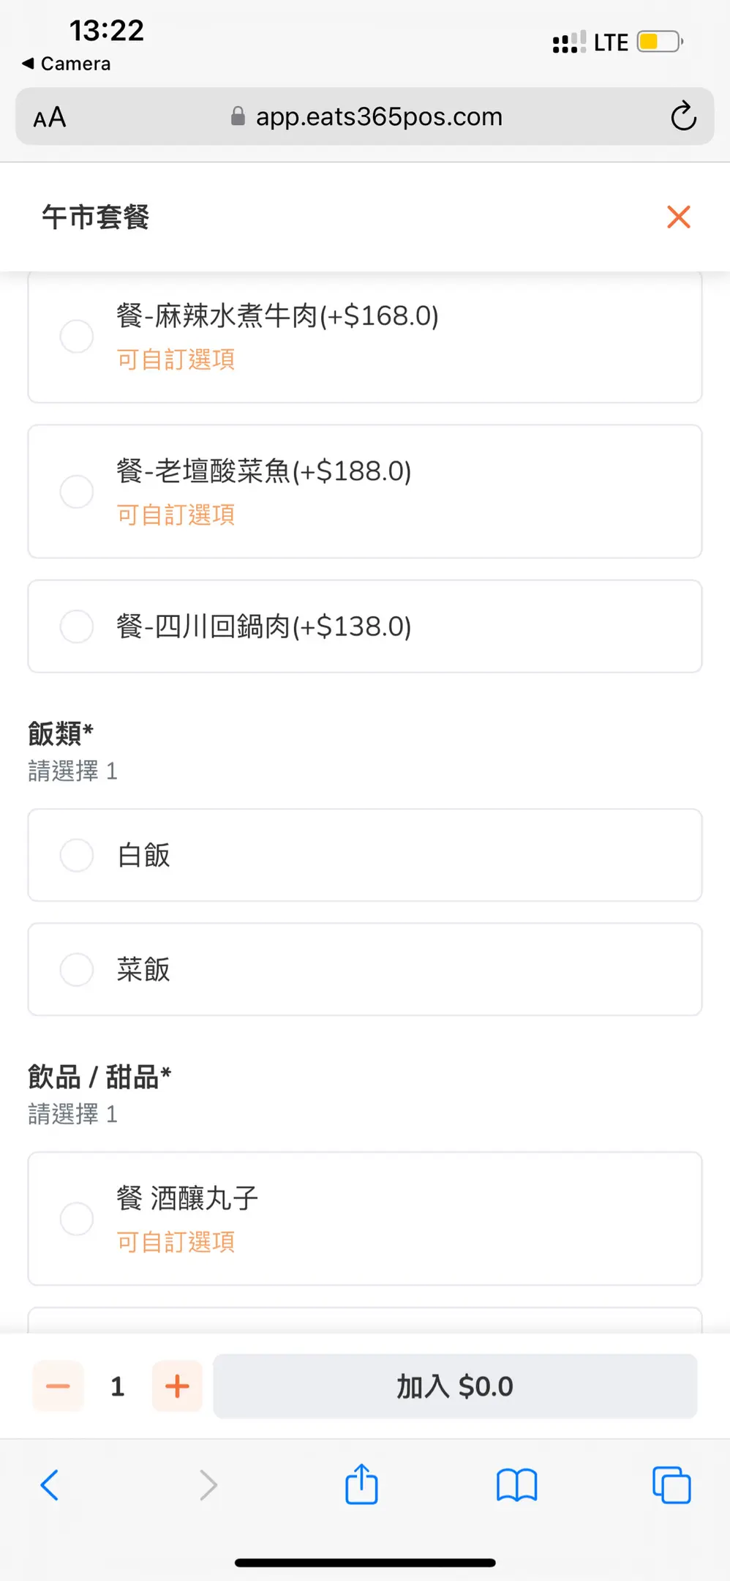Pick 白飯 as rice type
Image resolution: width=730 pixels, height=1581 pixels.
click(x=77, y=855)
